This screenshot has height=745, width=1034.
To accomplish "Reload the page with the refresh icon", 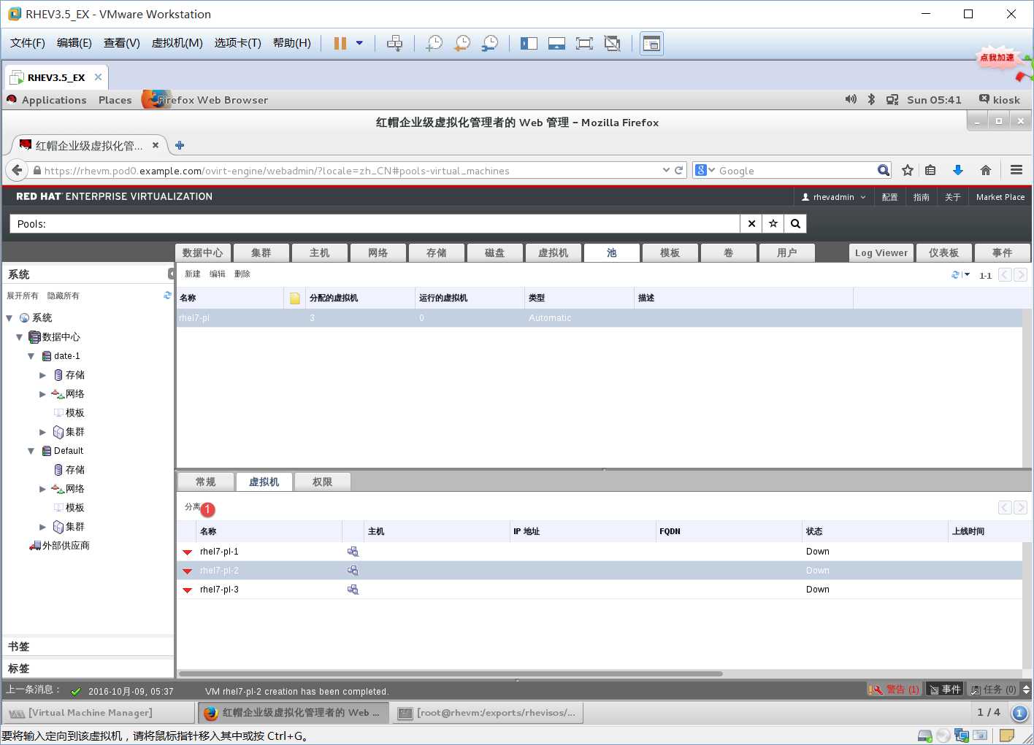I will (678, 170).
